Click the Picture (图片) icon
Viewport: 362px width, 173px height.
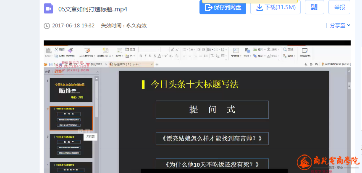click(x=255, y=49)
